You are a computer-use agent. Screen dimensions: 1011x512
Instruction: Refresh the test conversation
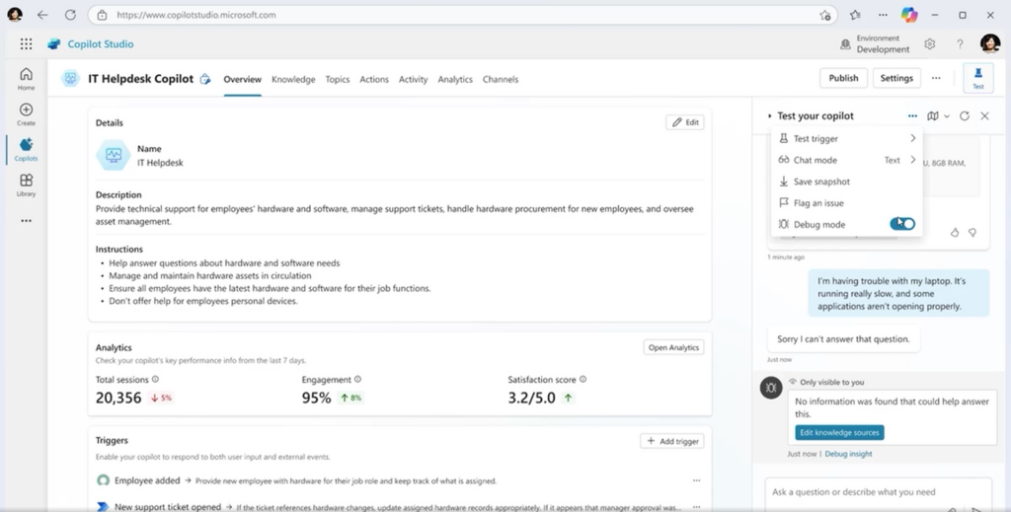(964, 116)
